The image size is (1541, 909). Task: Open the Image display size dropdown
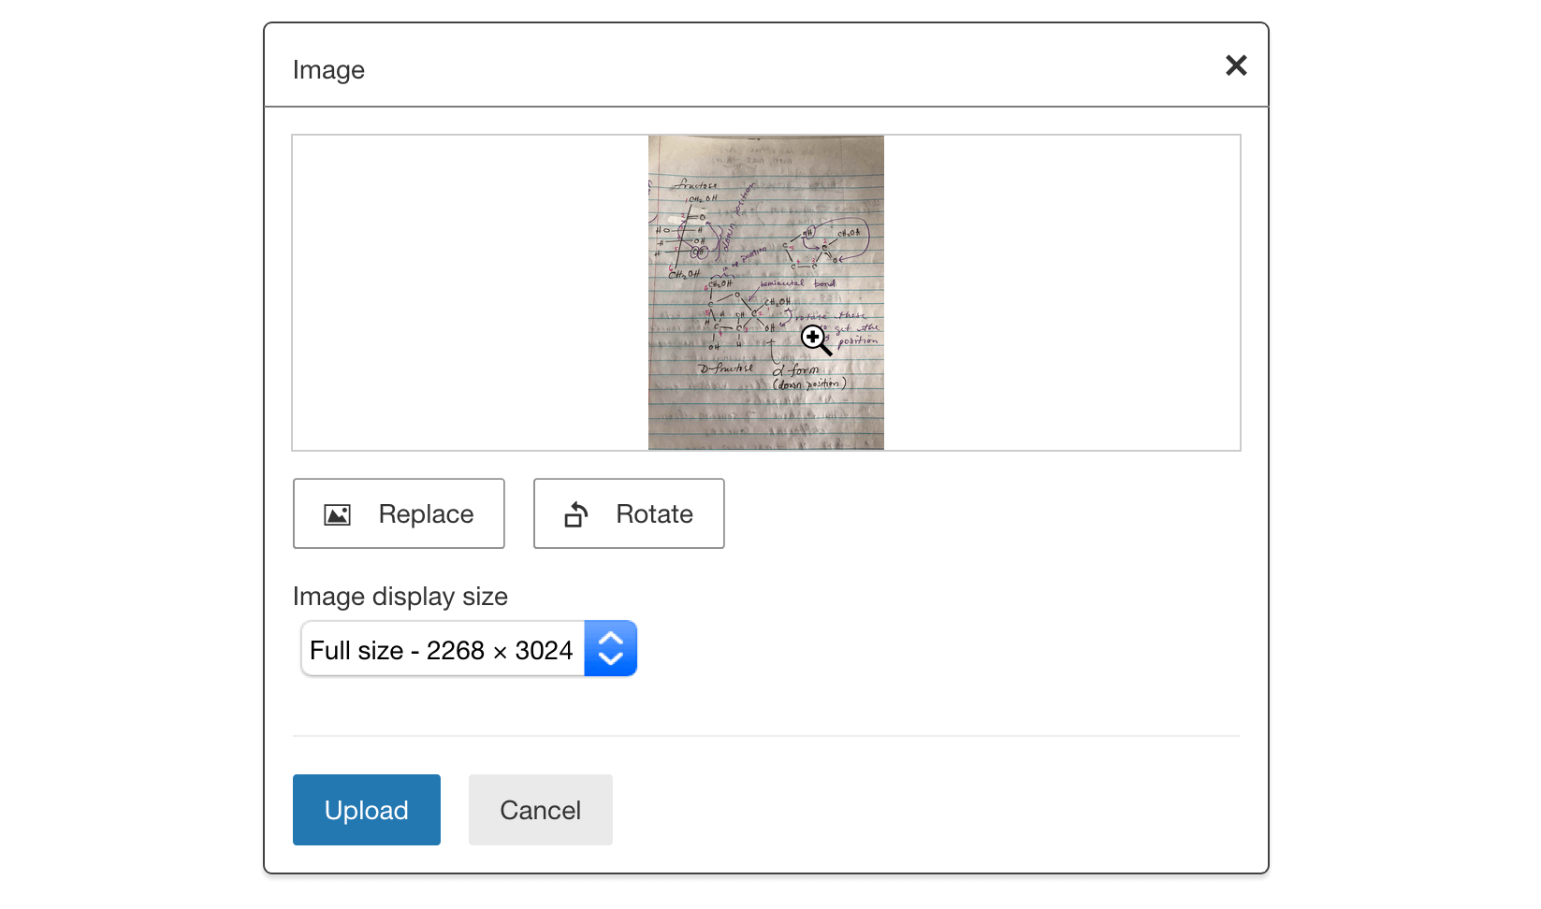click(468, 648)
